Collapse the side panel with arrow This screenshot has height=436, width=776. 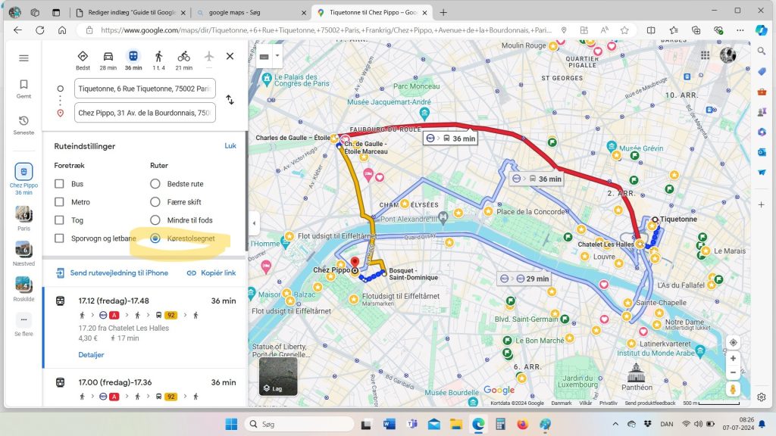click(x=254, y=223)
